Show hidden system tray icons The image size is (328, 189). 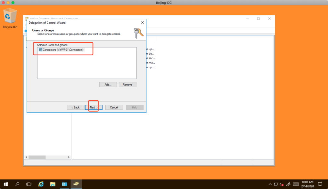click(270, 184)
